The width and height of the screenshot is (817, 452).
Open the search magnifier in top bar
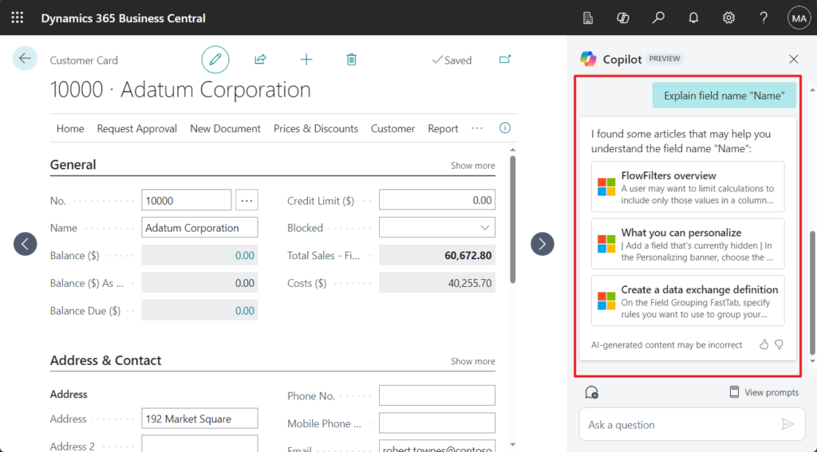[658, 18]
